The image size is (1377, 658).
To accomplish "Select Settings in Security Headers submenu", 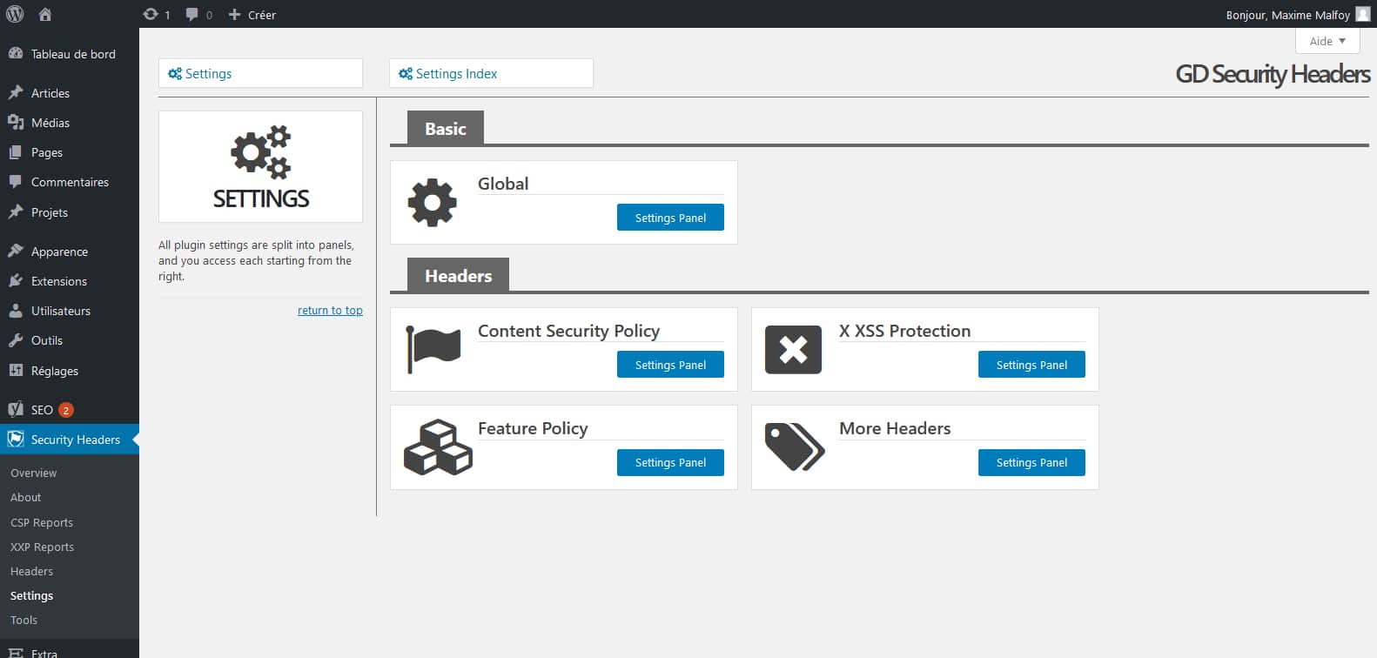I will [x=32, y=595].
